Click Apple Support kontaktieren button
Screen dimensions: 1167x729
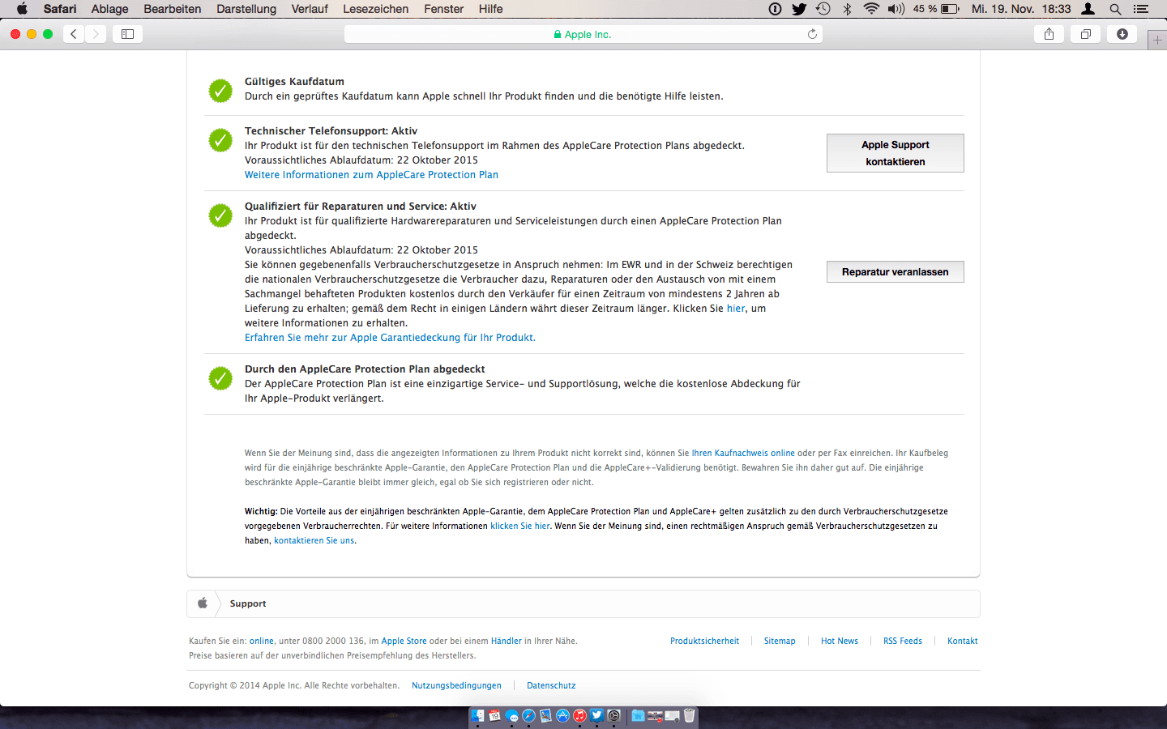pos(896,153)
